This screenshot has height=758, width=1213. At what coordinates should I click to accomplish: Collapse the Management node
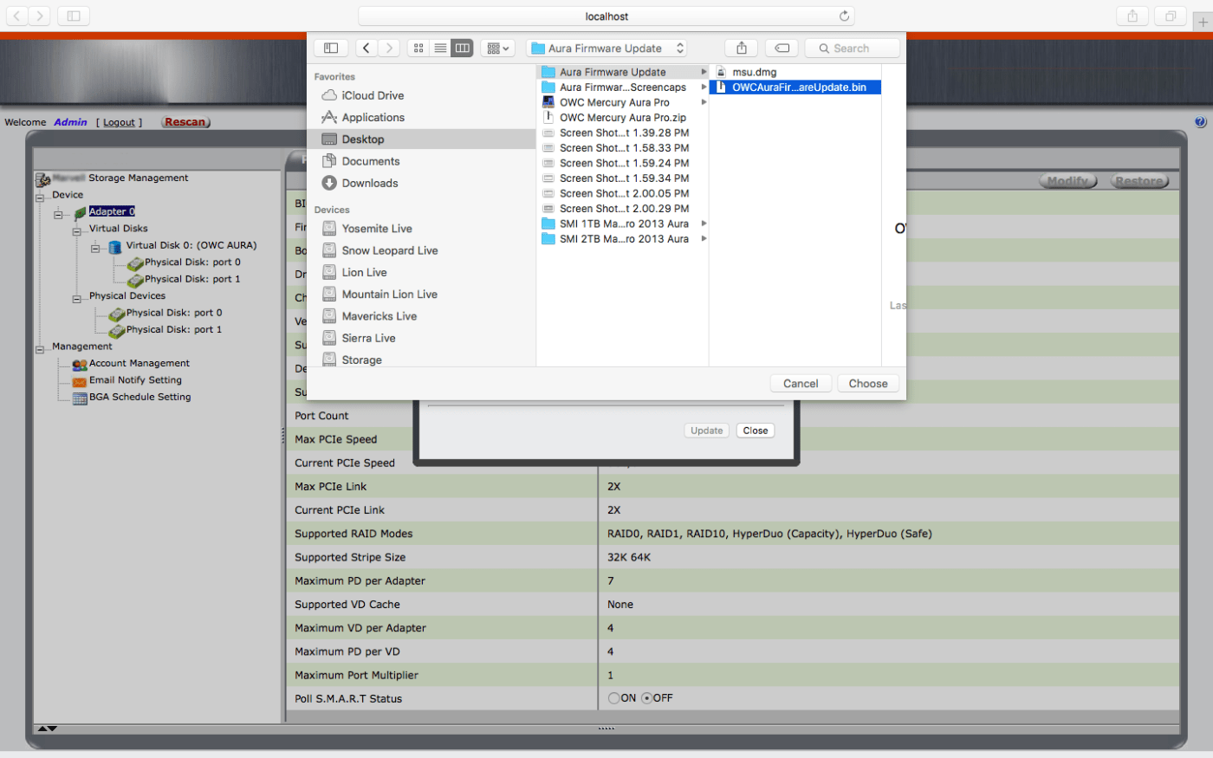click(40, 350)
